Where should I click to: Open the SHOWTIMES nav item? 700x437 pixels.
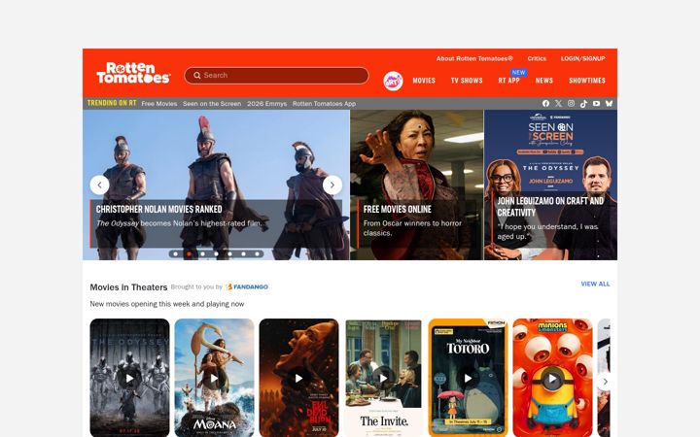pos(587,81)
